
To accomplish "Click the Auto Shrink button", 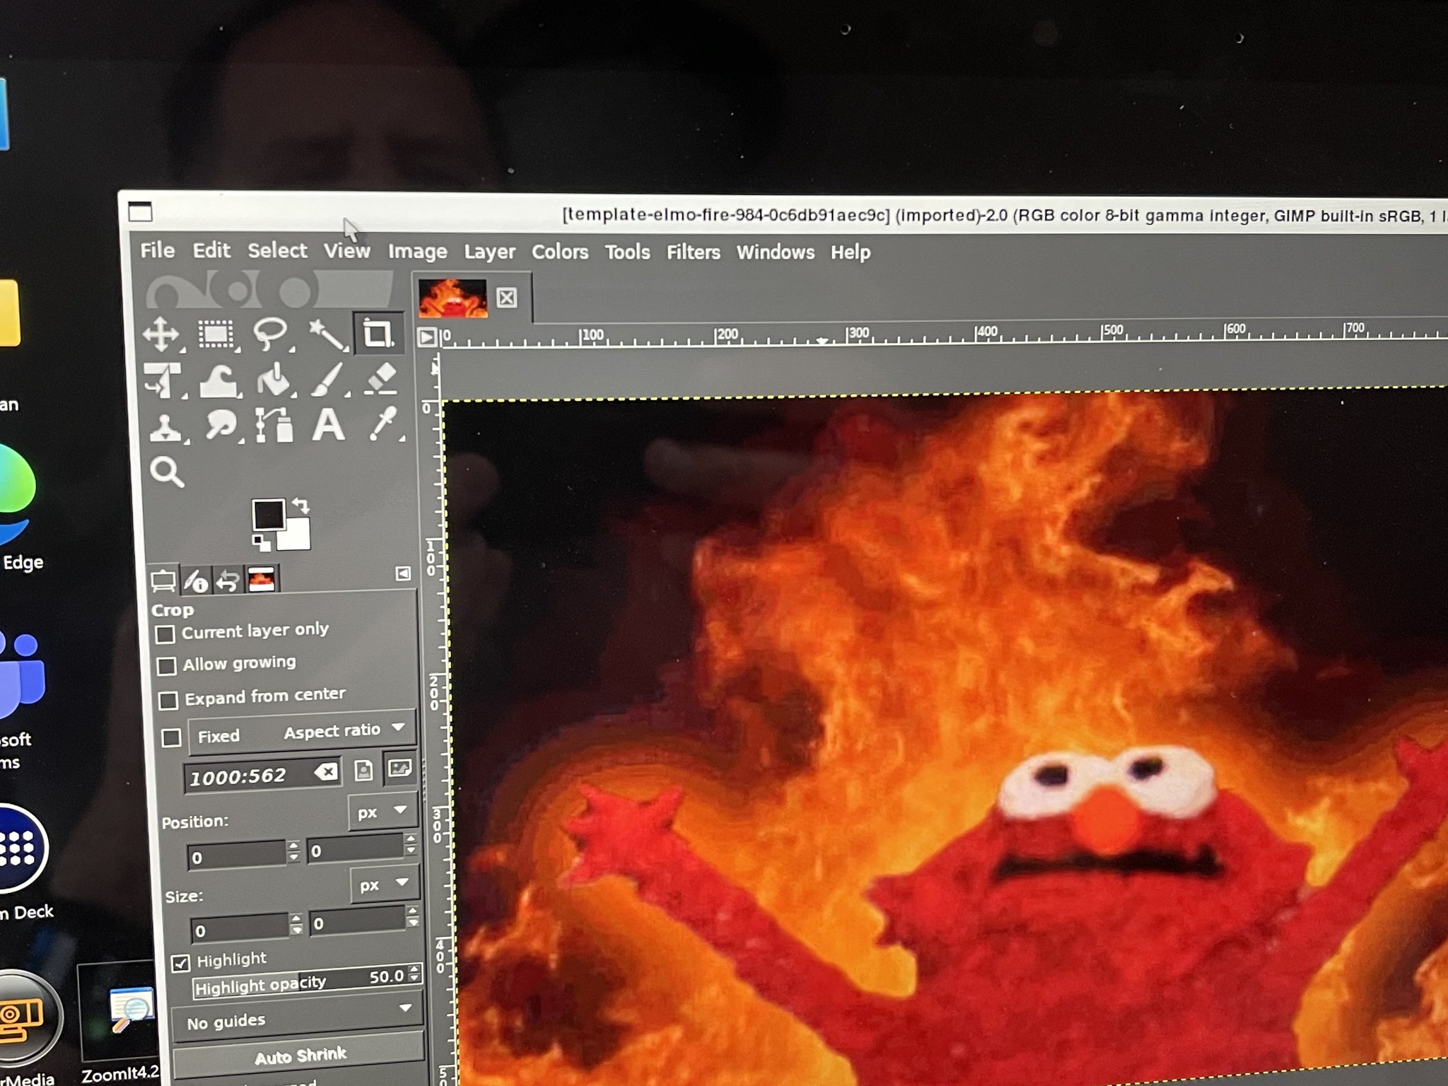I will (300, 1056).
